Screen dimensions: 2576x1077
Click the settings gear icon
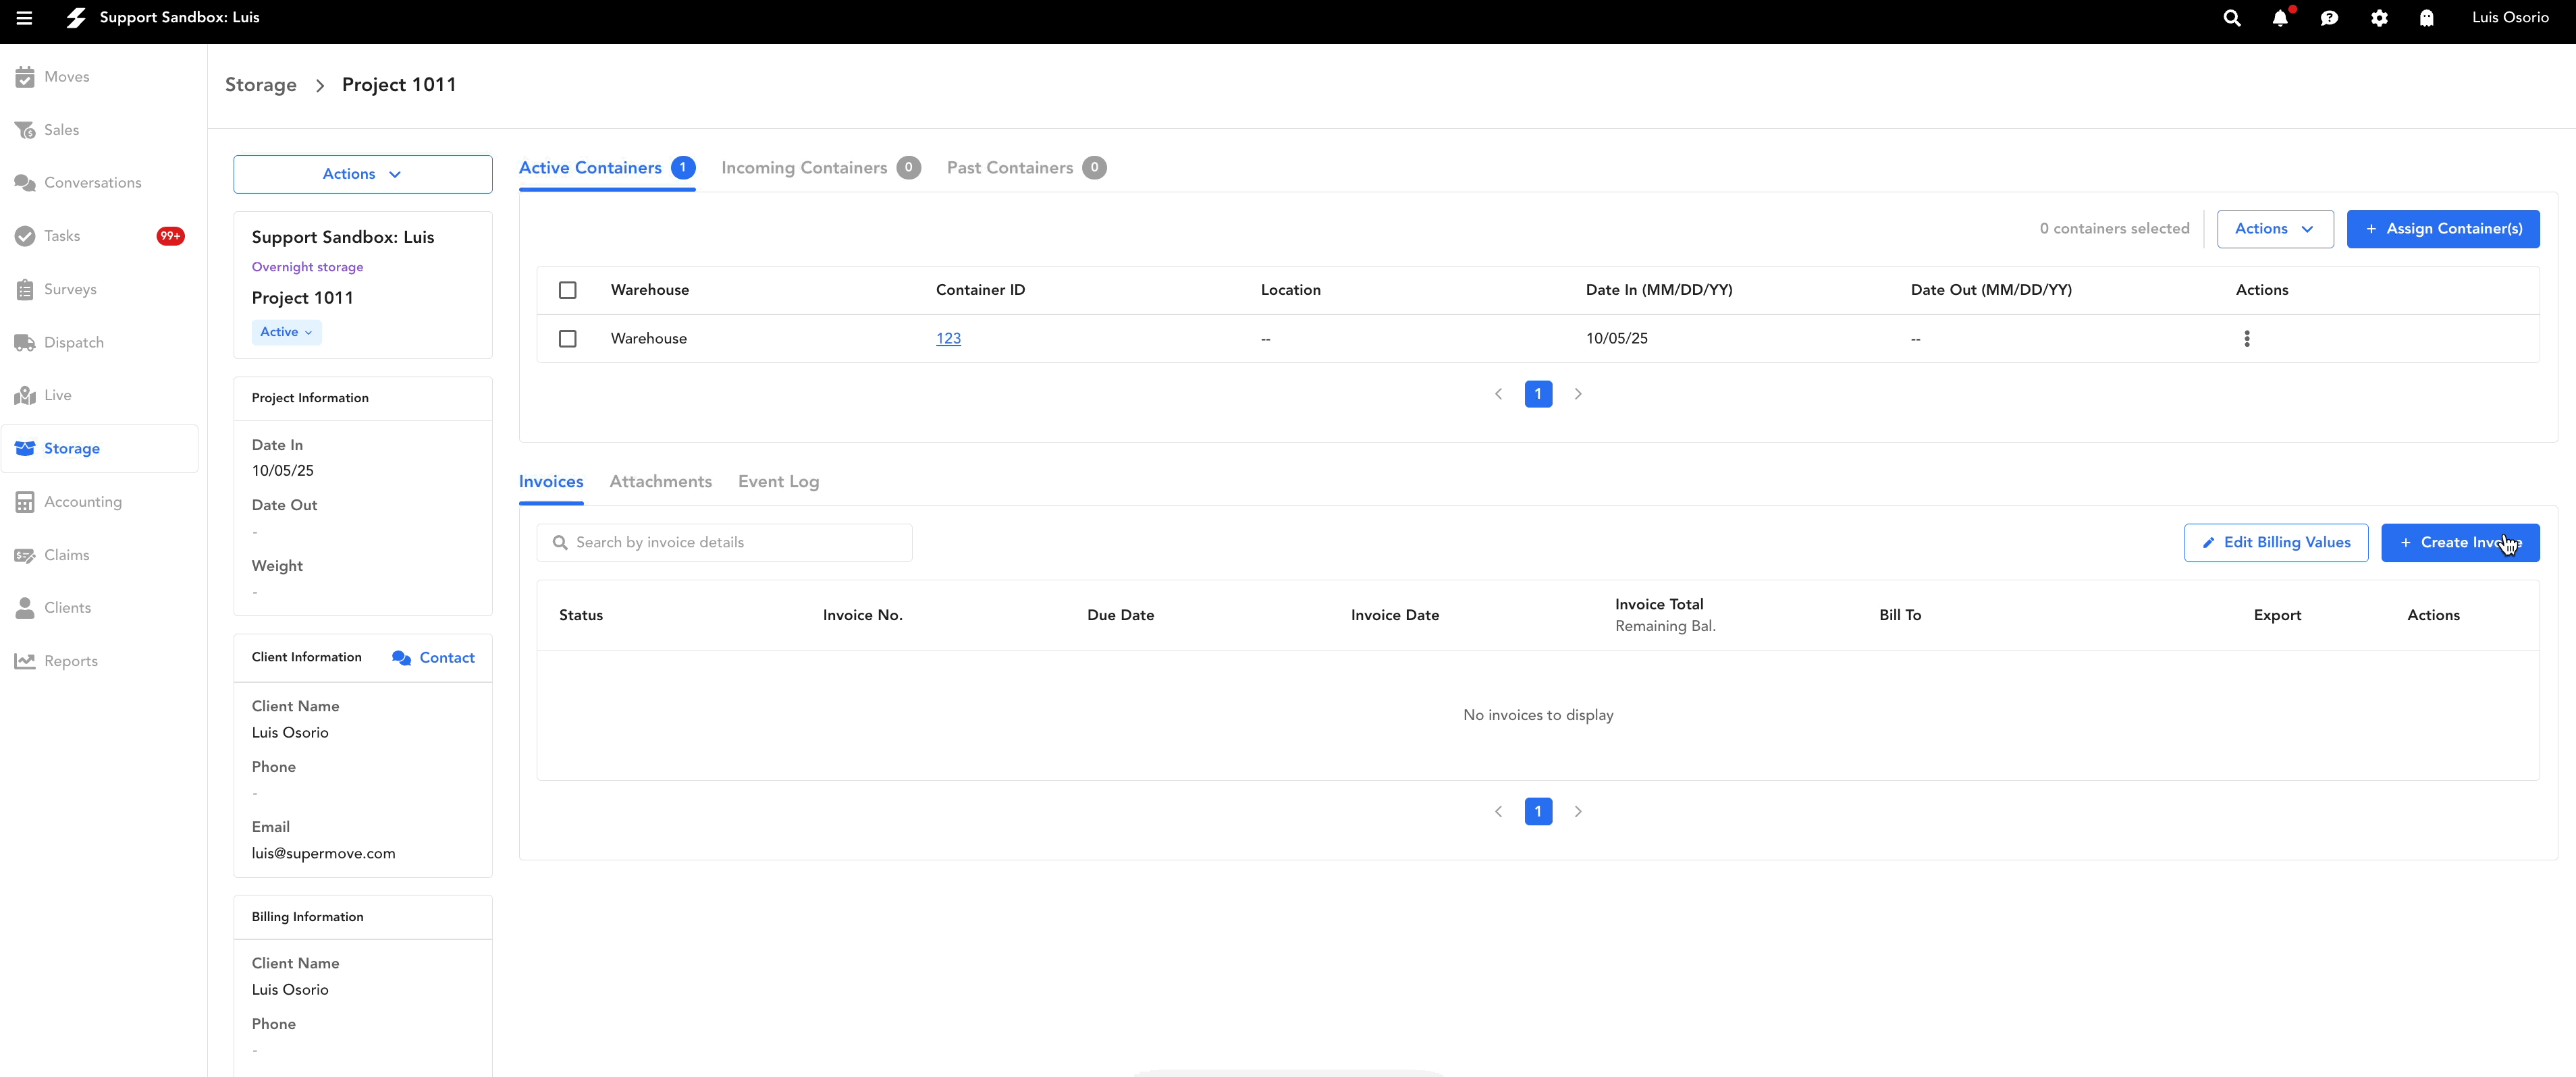[x=2379, y=17]
